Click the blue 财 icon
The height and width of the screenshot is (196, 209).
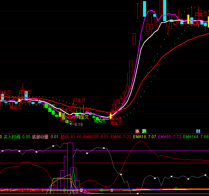tap(198, 131)
